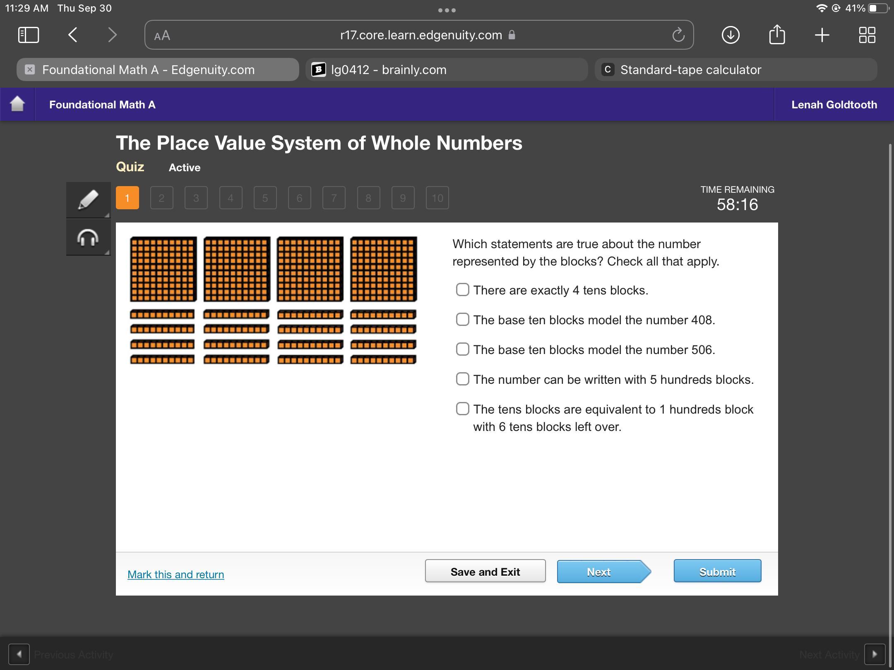Check the number 408 statement
The image size is (894, 670).
pyautogui.click(x=462, y=319)
